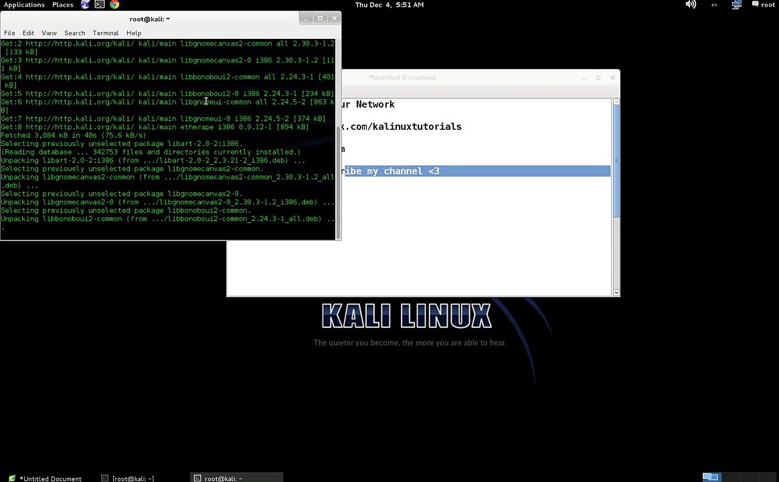Maximize the root@kali terminal window
This screenshot has width=779, height=482.
click(x=320, y=18)
